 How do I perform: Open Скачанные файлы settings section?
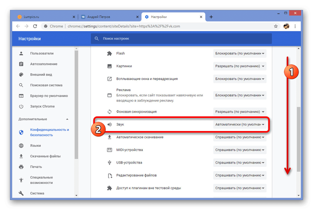click(45, 156)
